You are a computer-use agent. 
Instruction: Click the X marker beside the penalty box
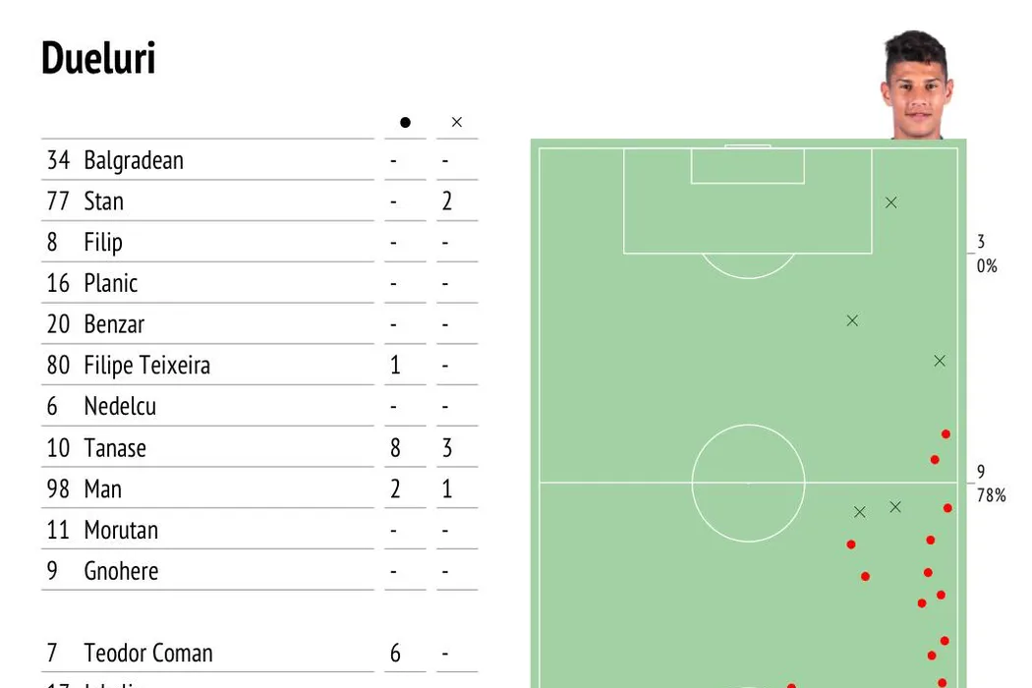(x=890, y=202)
